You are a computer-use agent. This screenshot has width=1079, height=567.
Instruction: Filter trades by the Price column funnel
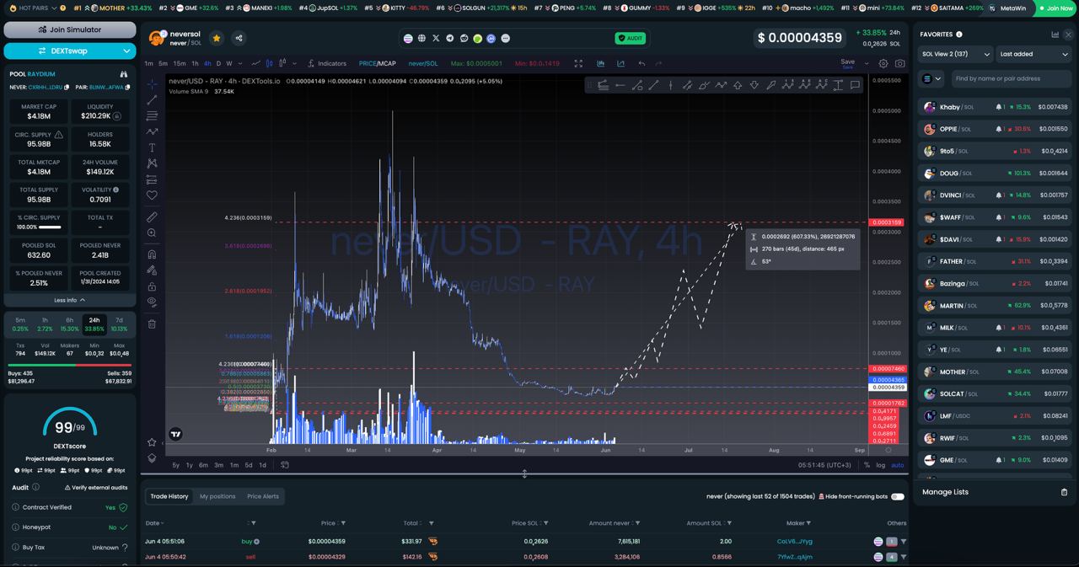pyautogui.click(x=343, y=523)
